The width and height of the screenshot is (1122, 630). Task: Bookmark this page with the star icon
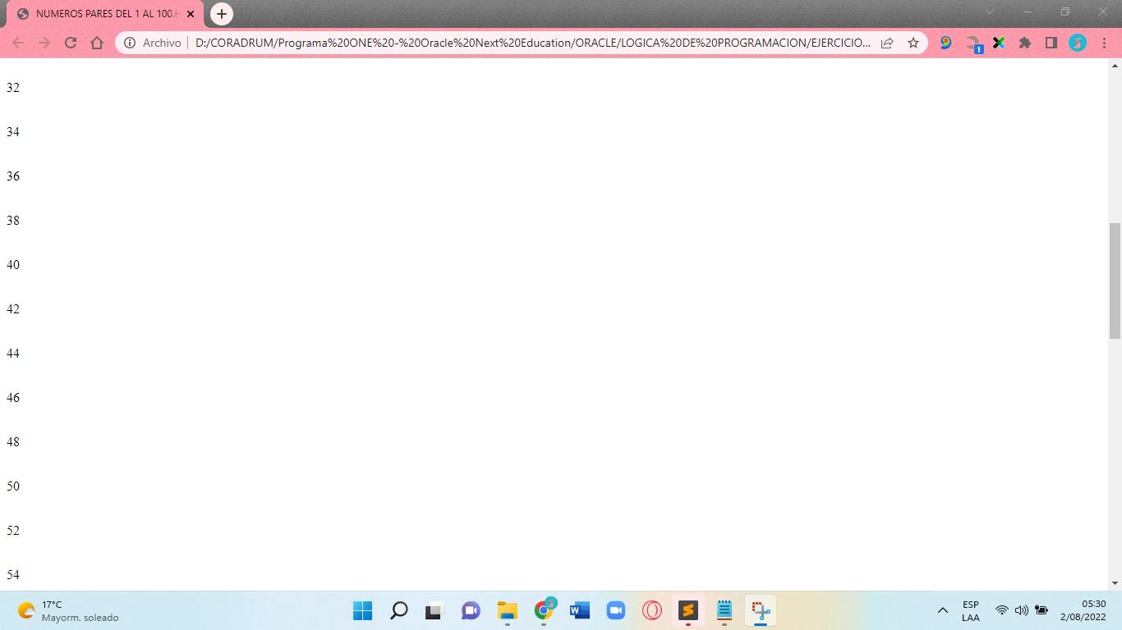[x=913, y=43]
